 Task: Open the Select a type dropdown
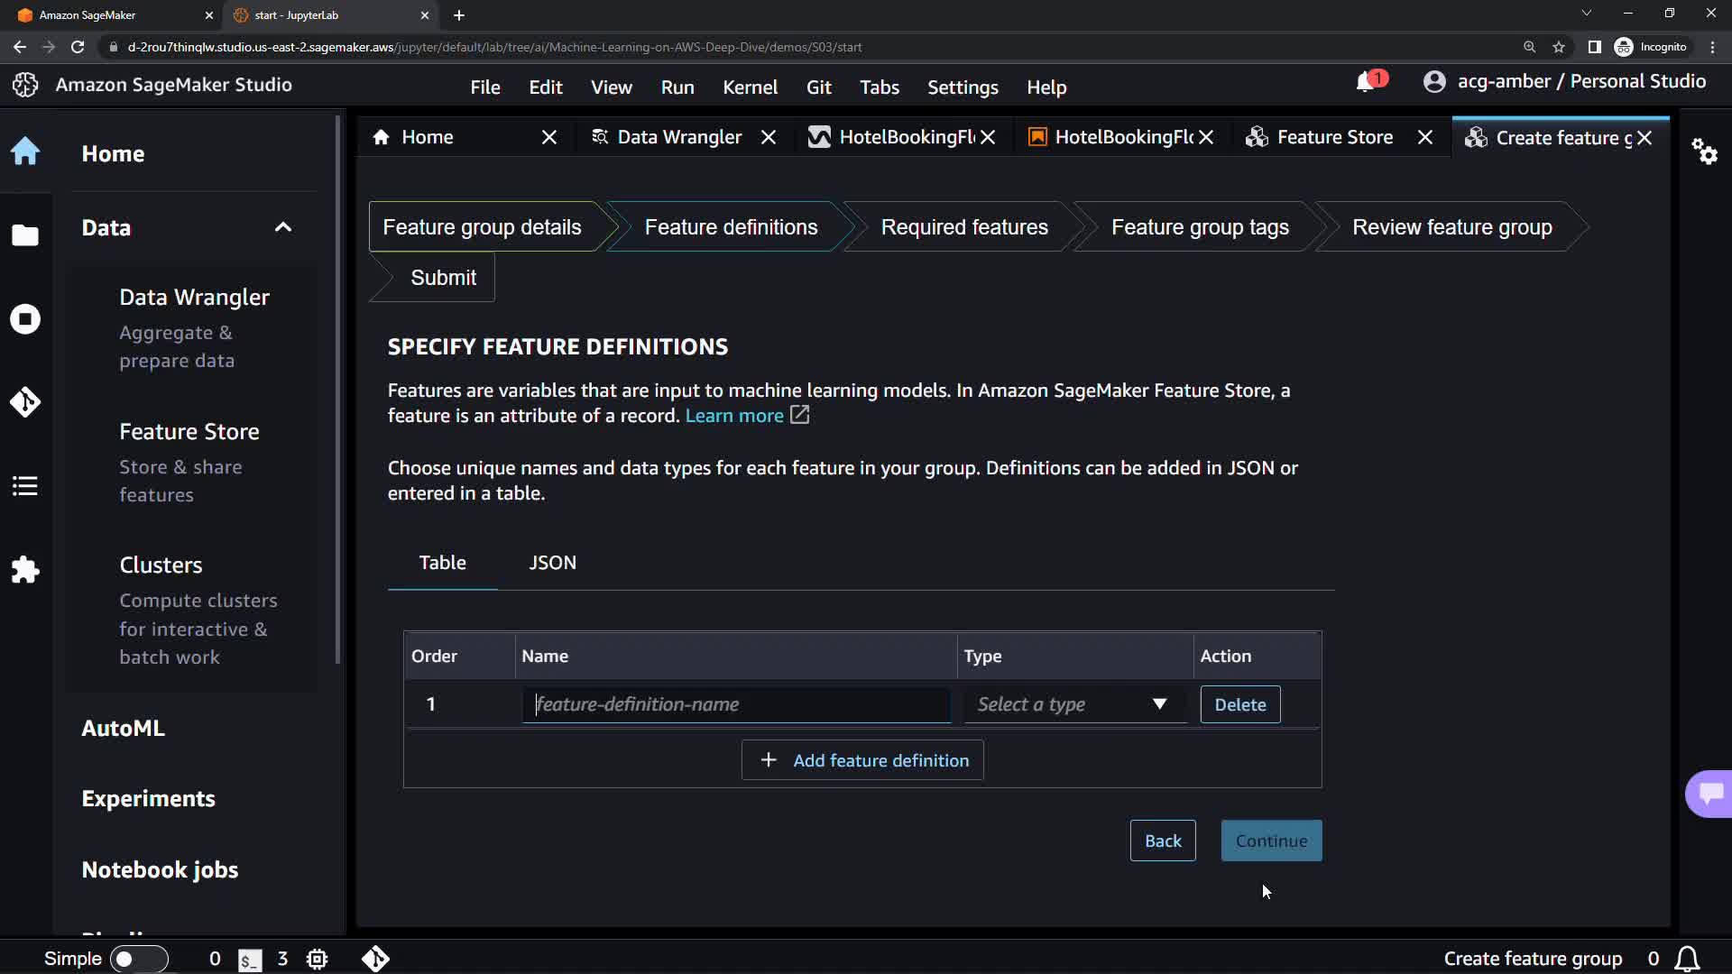(1073, 704)
